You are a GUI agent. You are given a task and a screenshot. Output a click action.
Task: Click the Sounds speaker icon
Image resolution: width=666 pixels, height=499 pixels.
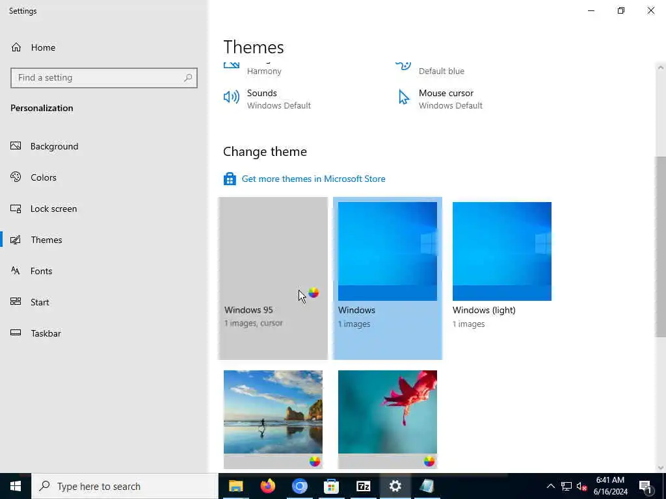(232, 97)
